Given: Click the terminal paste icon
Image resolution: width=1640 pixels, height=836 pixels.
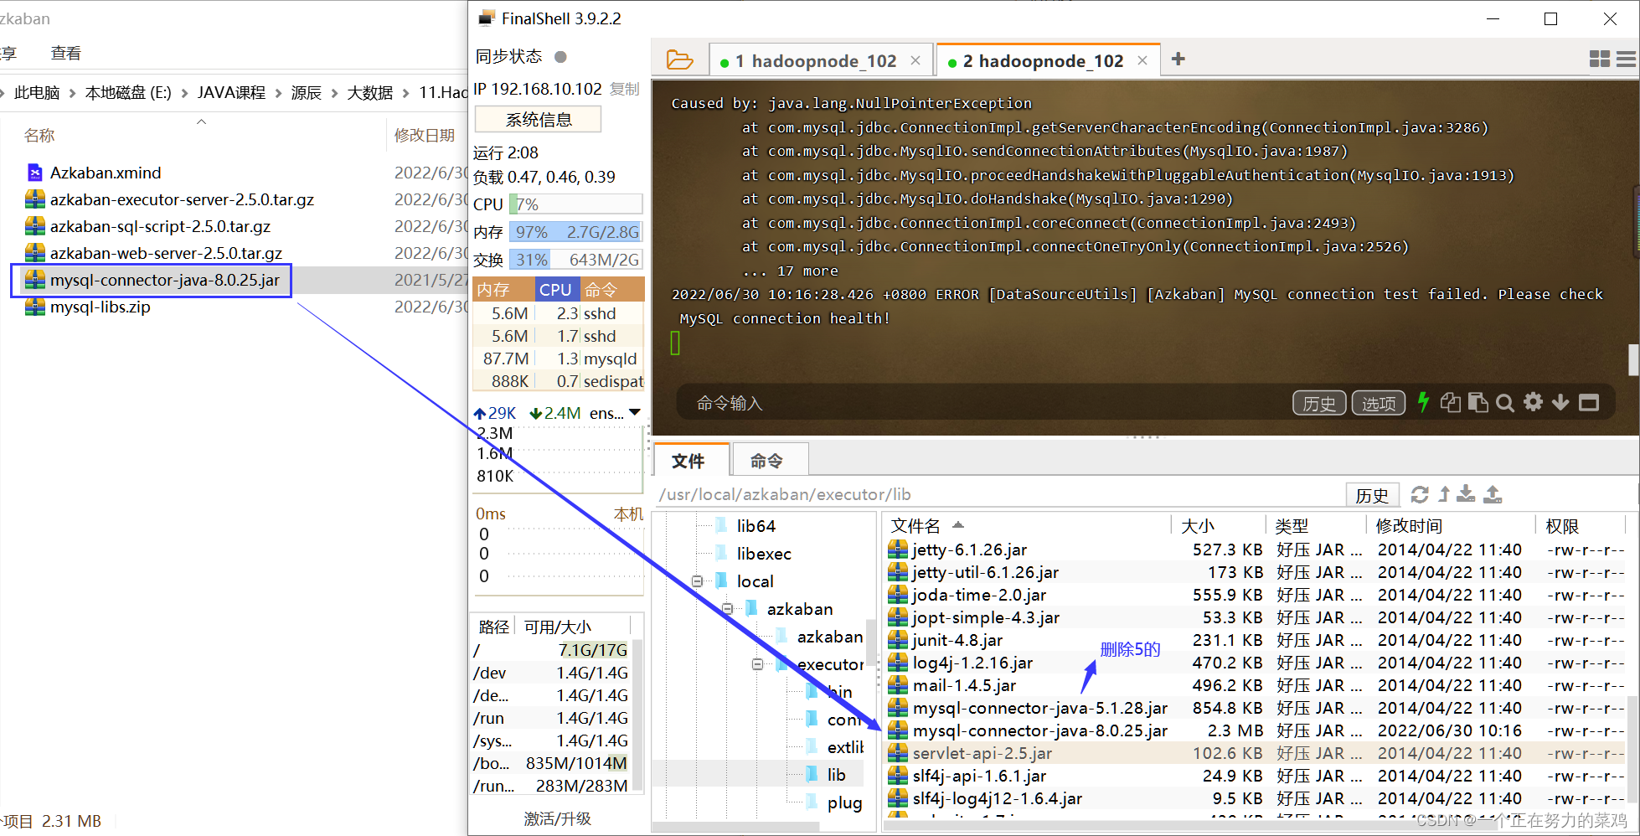Looking at the screenshot, I should coord(1478,403).
